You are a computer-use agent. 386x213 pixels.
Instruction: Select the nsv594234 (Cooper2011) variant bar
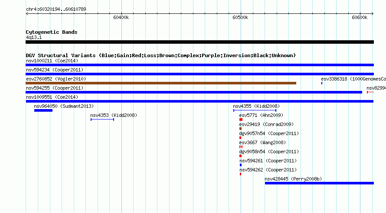coord(200,74)
